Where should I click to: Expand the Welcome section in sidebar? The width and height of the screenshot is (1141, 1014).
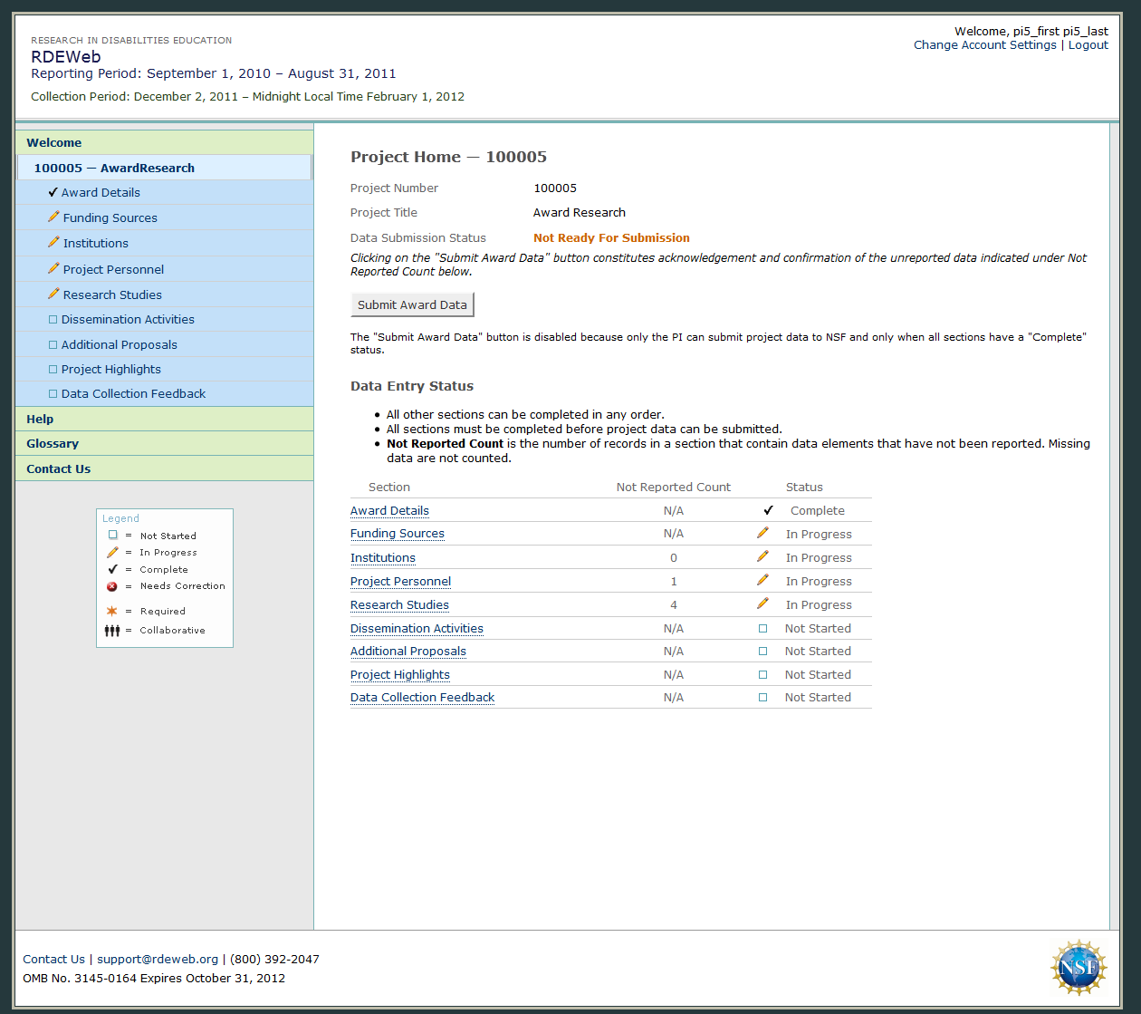click(54, 143)
